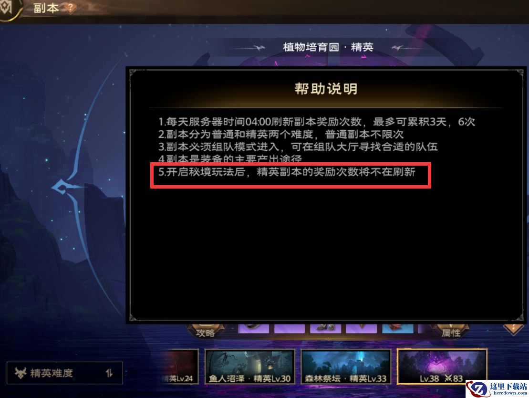Image resolution: width=529 pixels, height=398 pixels.
Task: Select the 森林祭坛·精英Lv.33 dungeon
Action: click(346, 367)
